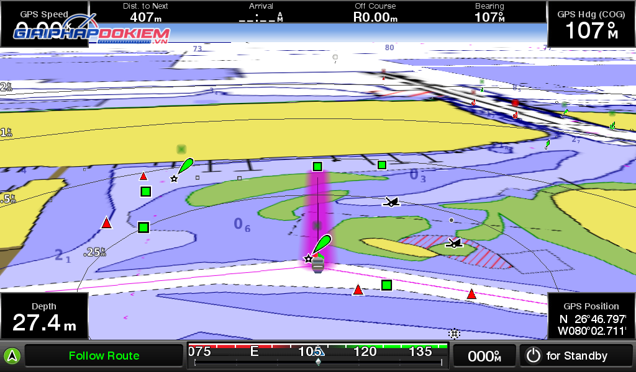Tap the green square buoy atop the magenta route
The height and width of the screenshot is (372, 636).
(x=317, y=166)
